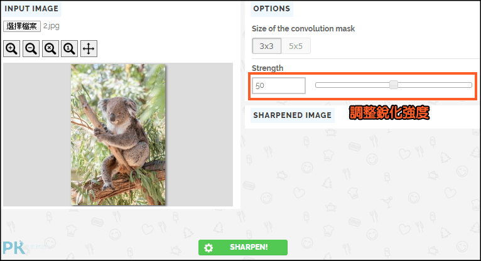
Task: Click the gear icon on the Sharpen button
Action: [x=208, y=248]
